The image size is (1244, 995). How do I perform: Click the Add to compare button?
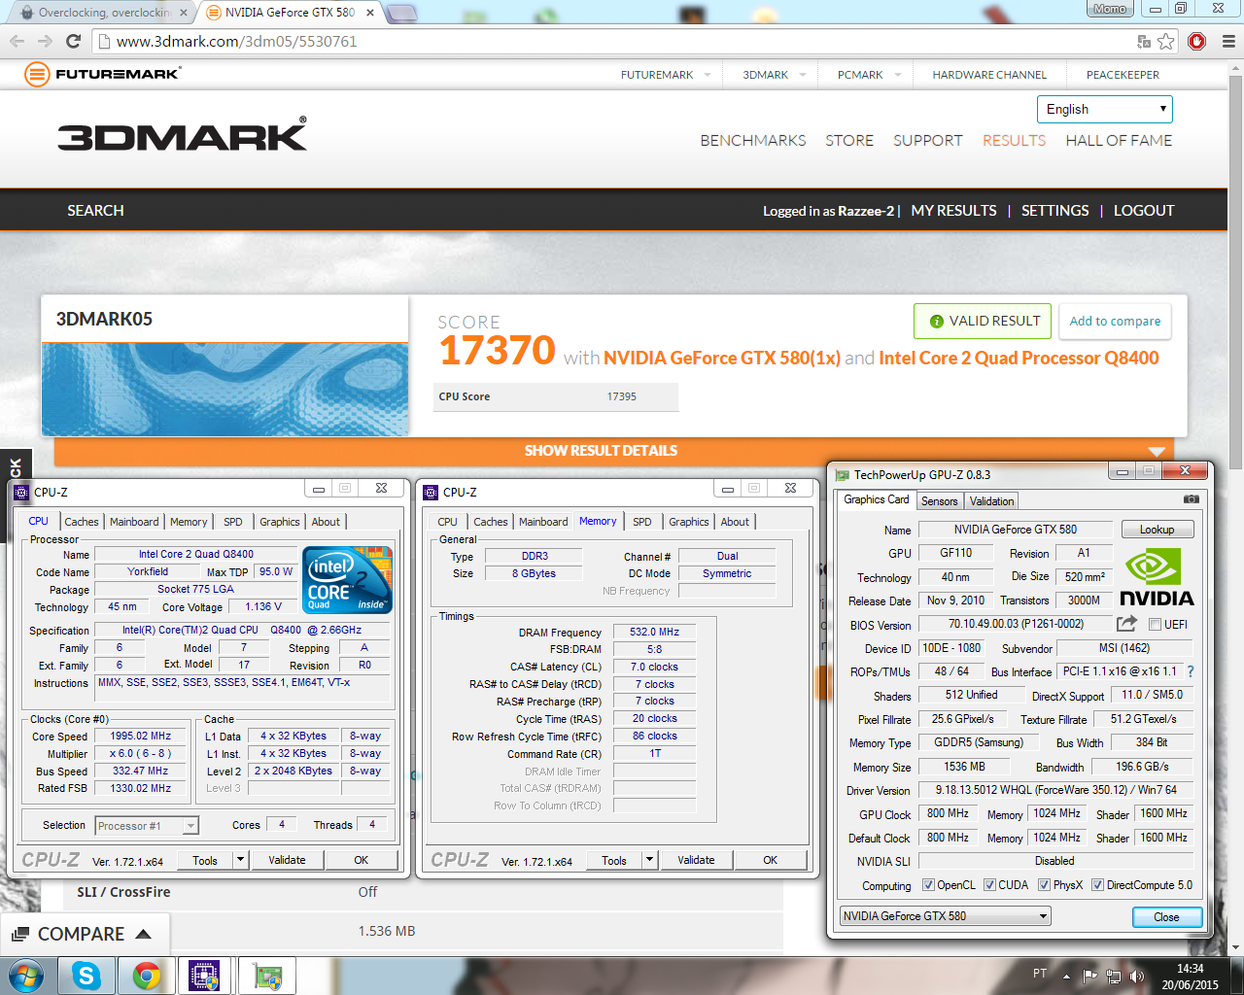(1115, 321)
